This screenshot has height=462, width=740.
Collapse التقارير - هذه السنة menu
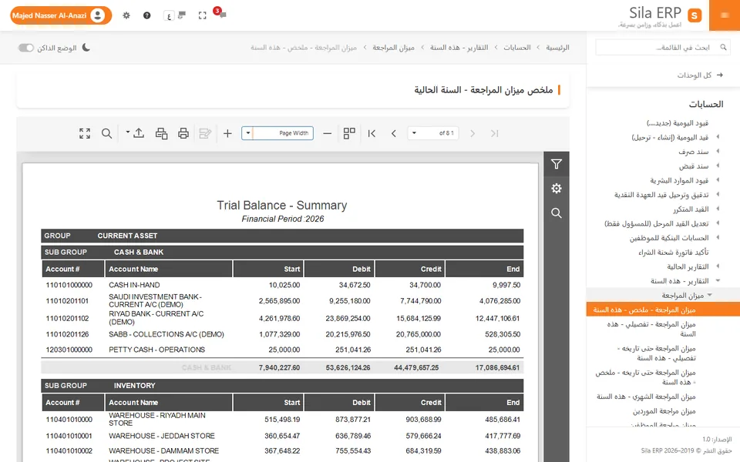pos(680,281)
